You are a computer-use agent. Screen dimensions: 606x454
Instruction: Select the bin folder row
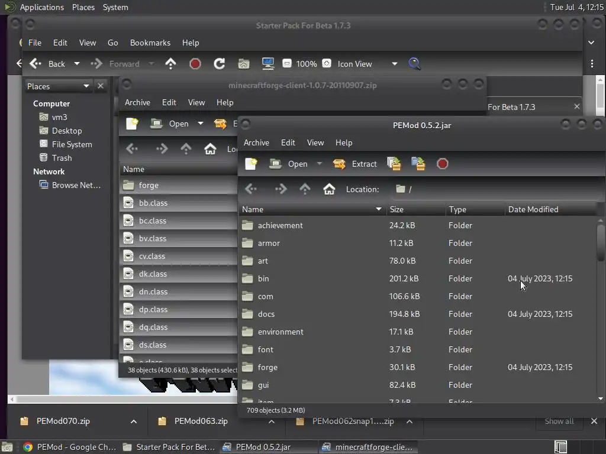coord(417,279)
